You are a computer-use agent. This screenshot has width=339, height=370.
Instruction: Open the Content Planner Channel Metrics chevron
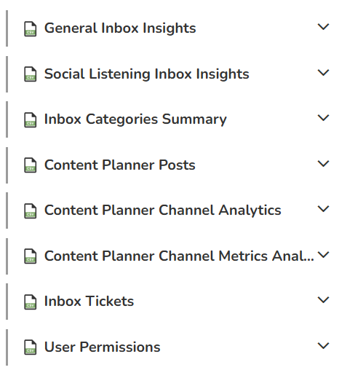click(323, 255)
